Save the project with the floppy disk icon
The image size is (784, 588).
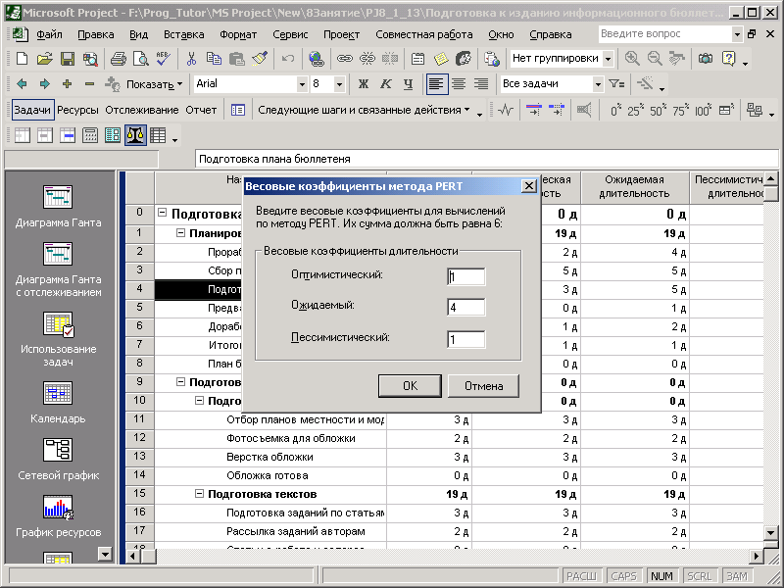pyautogui.click(x=68, y=59)
